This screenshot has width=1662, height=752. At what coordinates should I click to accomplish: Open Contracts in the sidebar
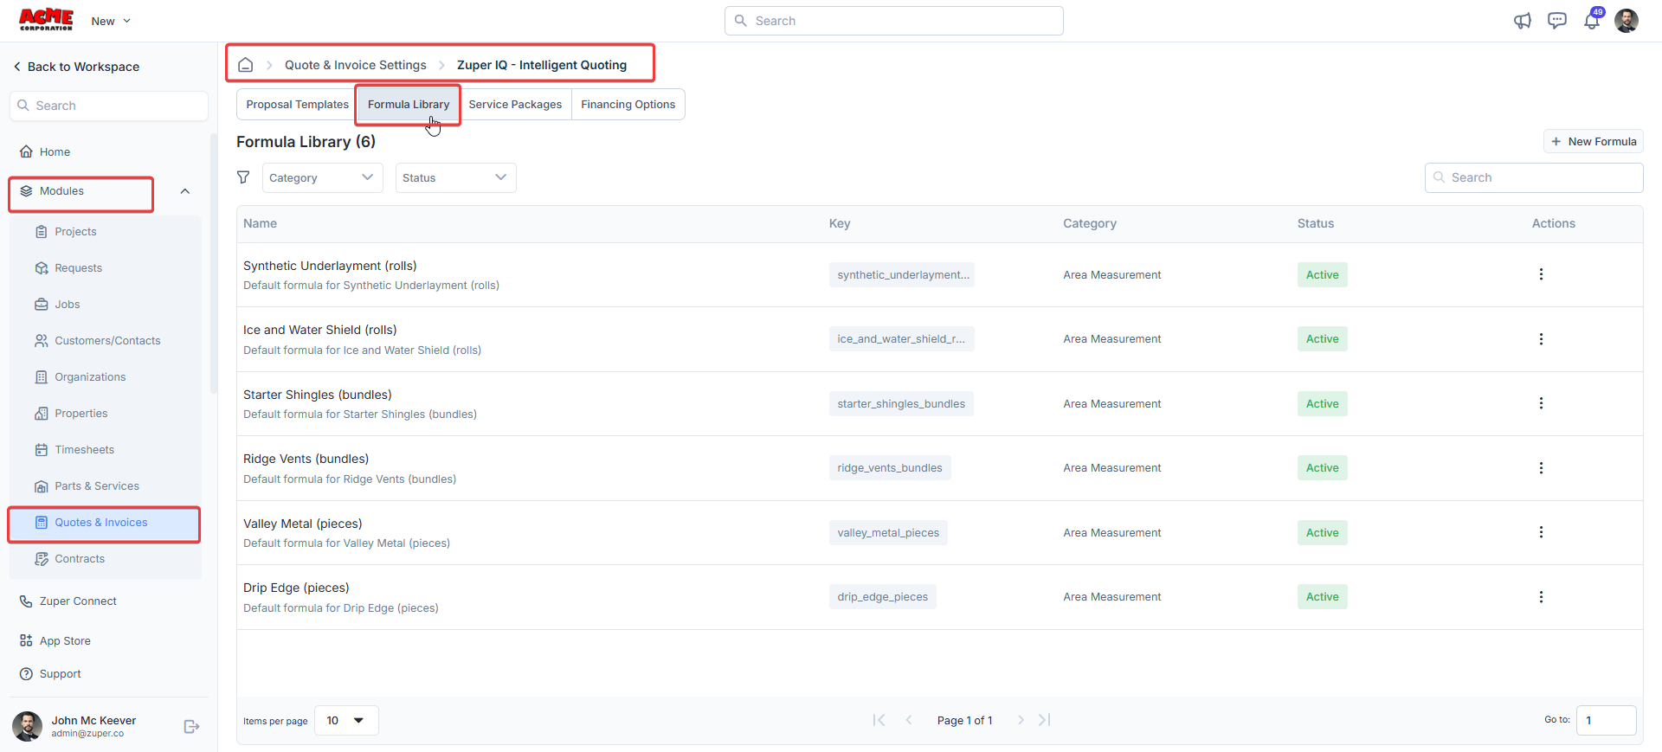[105, 559]
